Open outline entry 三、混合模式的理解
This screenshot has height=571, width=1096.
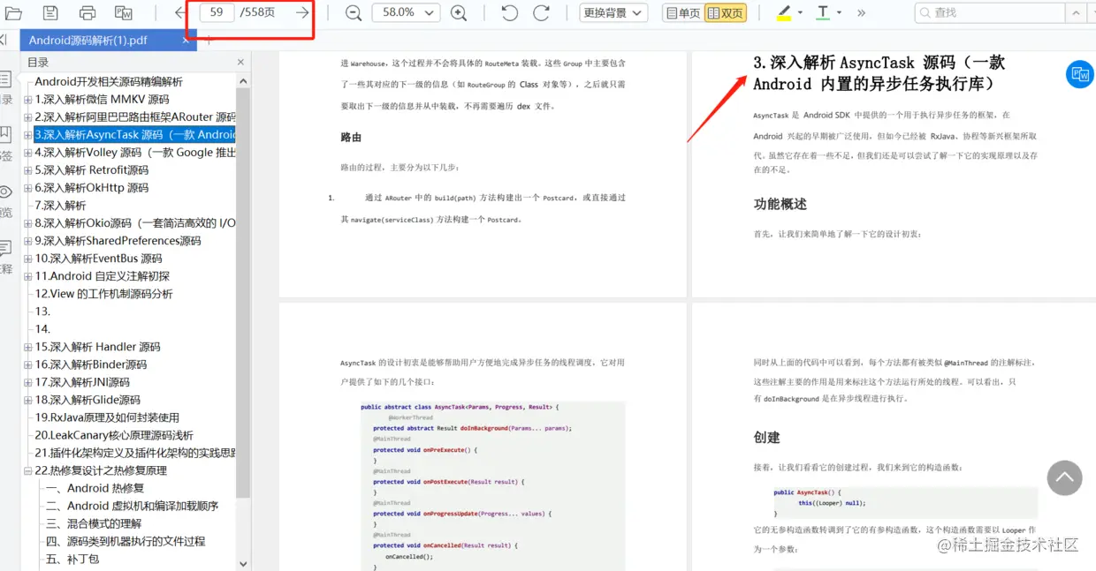(93, 523)
